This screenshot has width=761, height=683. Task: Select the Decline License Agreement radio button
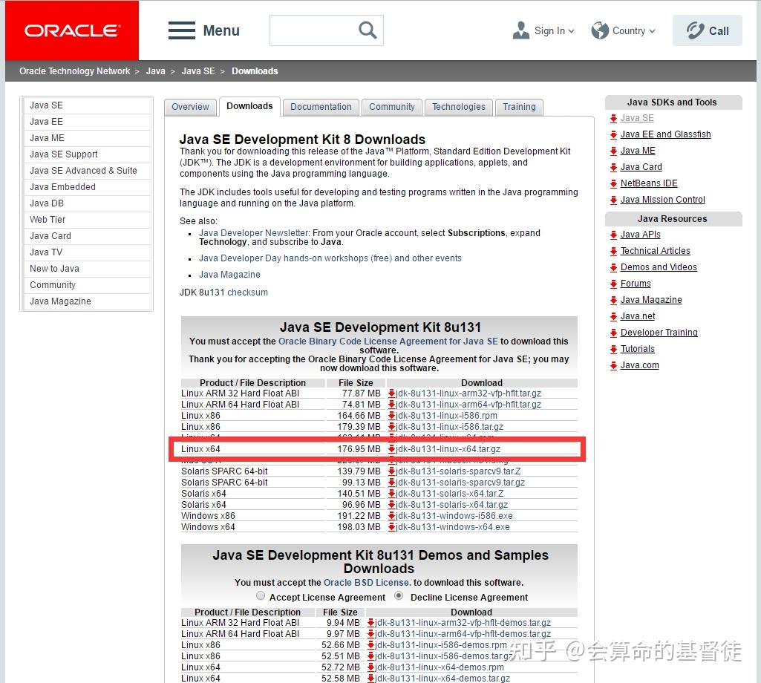(x=399, y=595)
